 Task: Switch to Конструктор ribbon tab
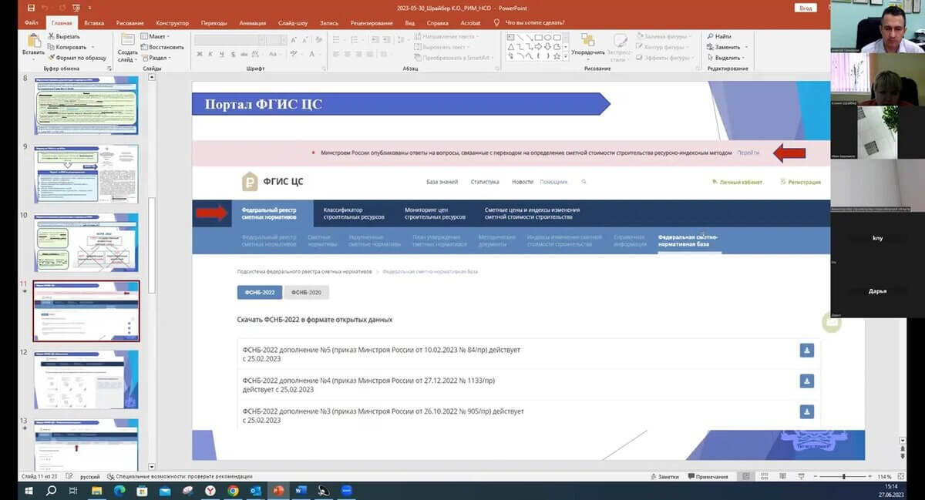click(x=172, y=23)
